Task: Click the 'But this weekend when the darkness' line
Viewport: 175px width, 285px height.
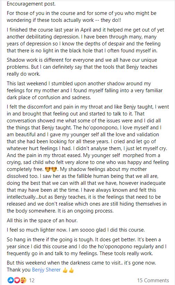Action: tap(81, 263)
